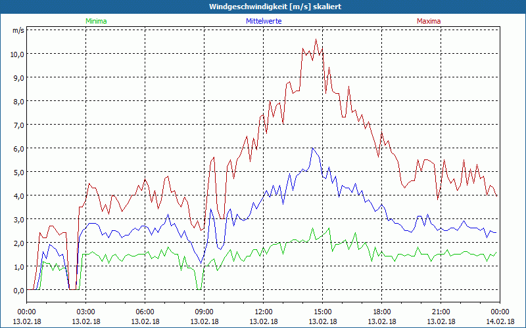This screenshot has height=328, width=526.
Task: Click the highest peak of the red Maxima curve
Action: coord(316,39)
